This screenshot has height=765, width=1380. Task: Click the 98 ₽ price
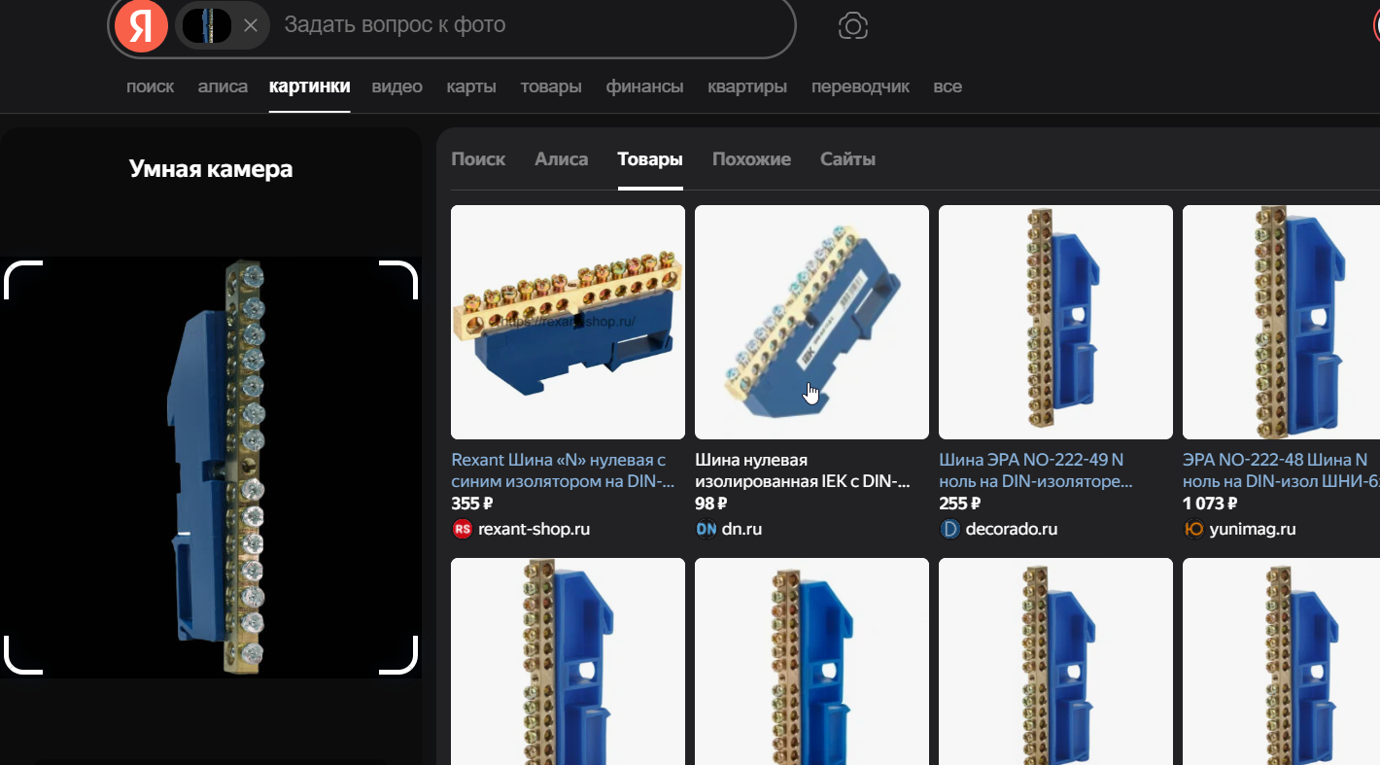[x=711, y=504]
